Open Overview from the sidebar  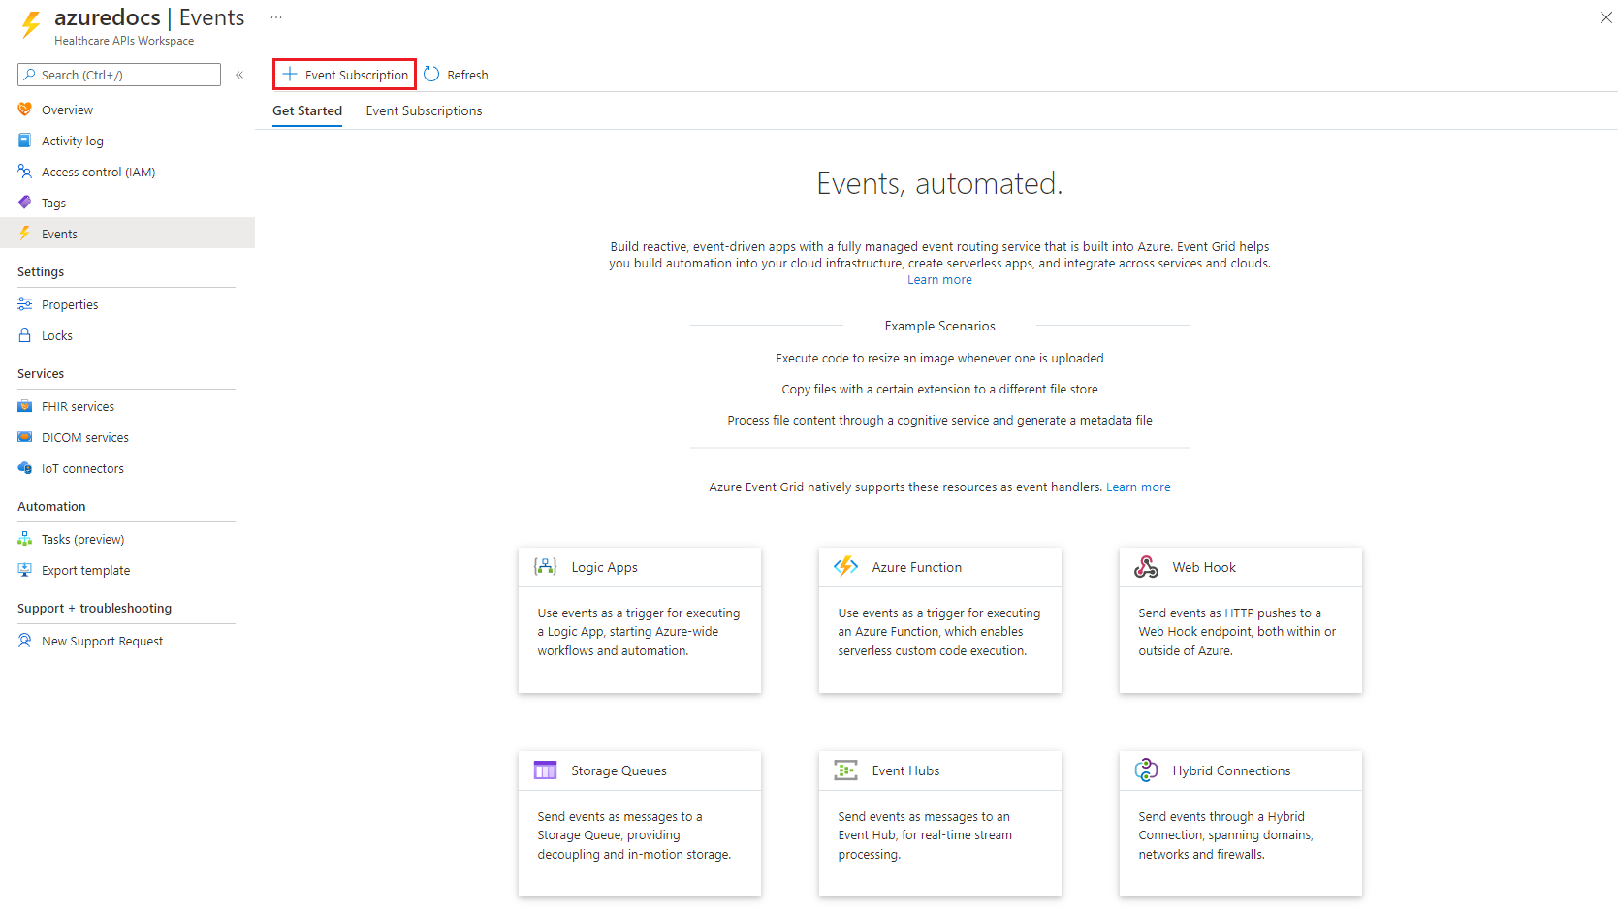coord(67,110)
